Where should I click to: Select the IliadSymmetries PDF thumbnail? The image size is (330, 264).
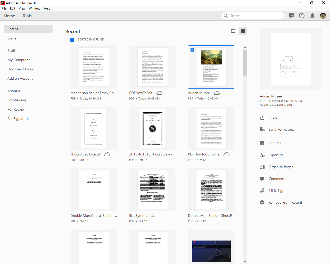click(152, 190)
